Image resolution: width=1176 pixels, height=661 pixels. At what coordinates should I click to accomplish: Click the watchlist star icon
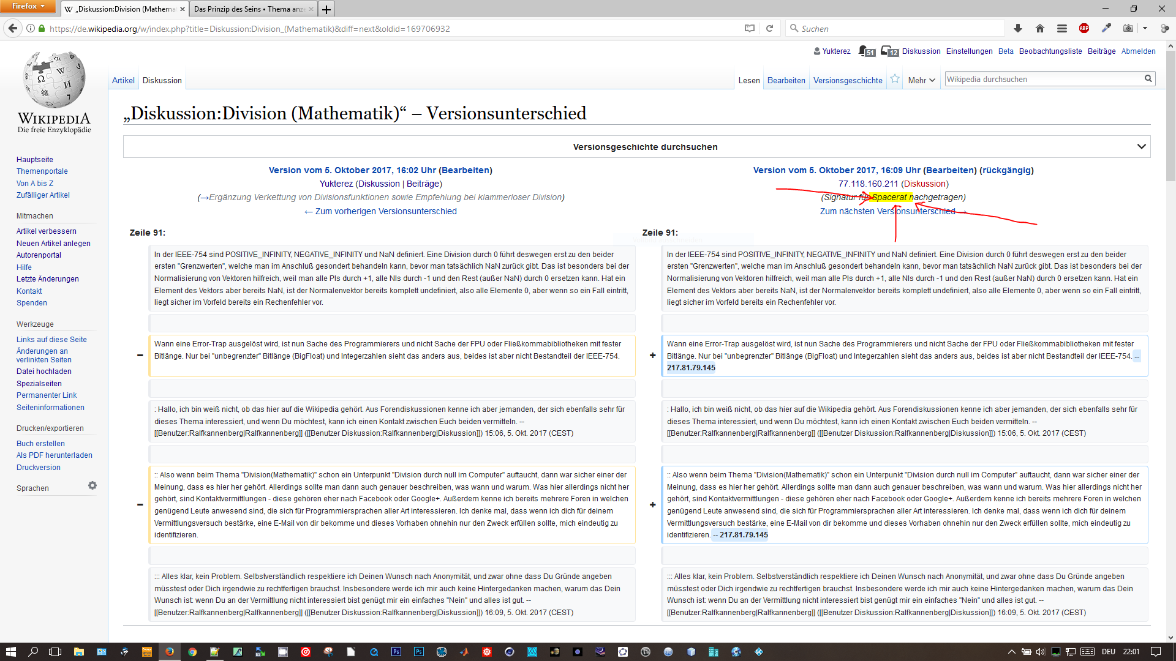tap(895, 79)
